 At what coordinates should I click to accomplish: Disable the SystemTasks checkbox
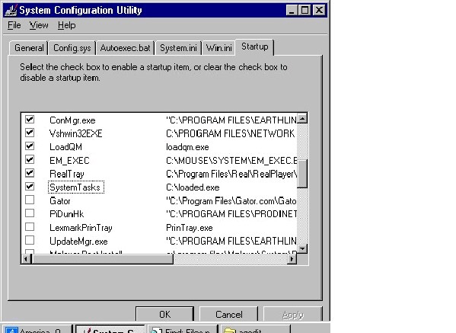pos(30,186)
